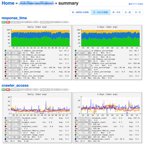Click Baiduspider_count swatch in 3 Days crawler legend

tap(76, 139)
